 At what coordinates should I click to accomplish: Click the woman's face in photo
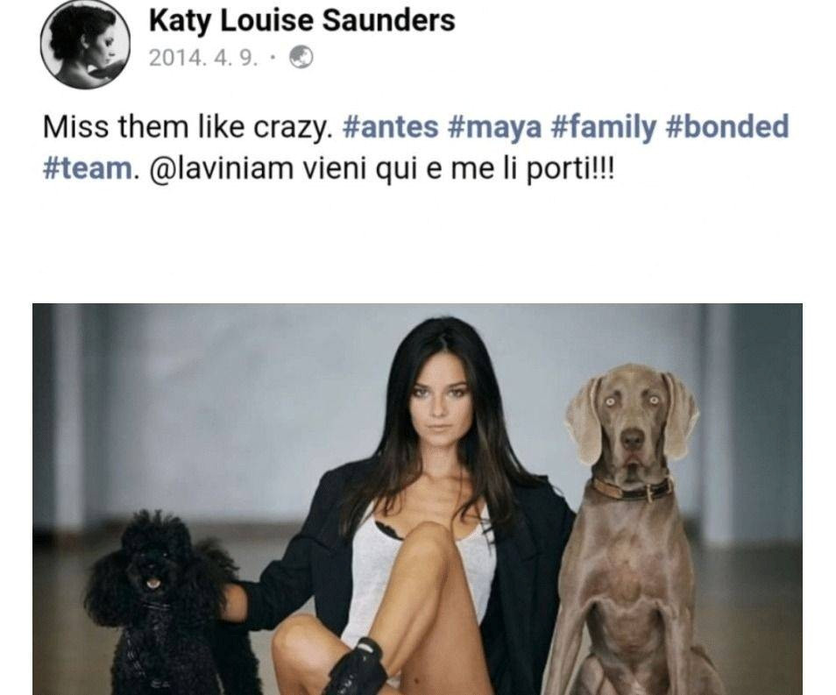coord(440,406)
